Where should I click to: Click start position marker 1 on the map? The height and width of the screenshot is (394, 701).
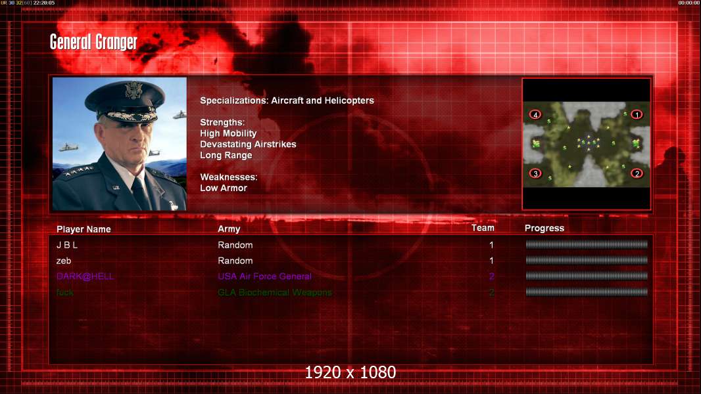pos(637,115)
